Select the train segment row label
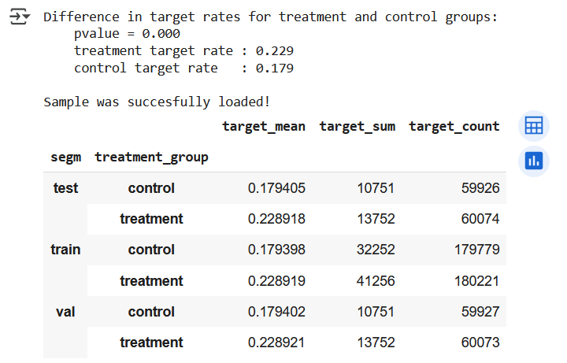567x363 pixels. pos(65,250)
